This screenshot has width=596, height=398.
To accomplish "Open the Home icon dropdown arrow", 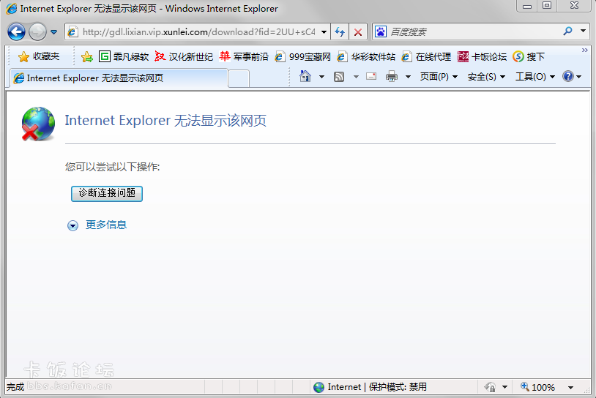I will pyautogui.click(x=321, y=77).
